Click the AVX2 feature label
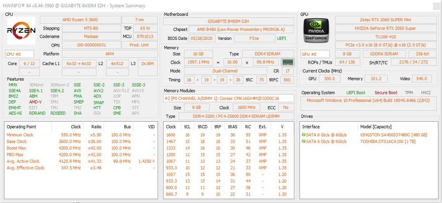The image size is (442, 203). (99, 91)
